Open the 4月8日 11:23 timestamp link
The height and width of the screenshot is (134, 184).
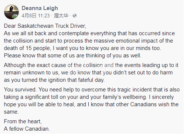point(35,16)
